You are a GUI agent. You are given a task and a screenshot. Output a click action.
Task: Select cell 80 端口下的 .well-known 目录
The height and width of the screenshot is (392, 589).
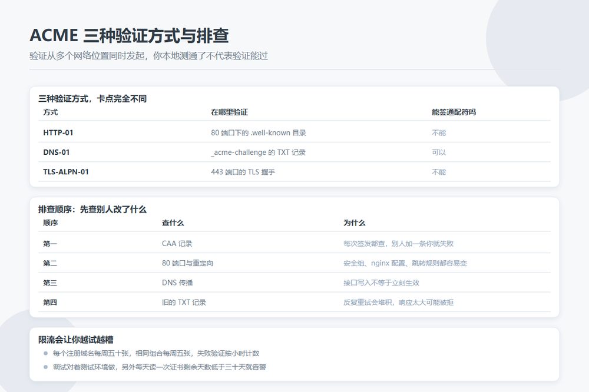point(259,132)
